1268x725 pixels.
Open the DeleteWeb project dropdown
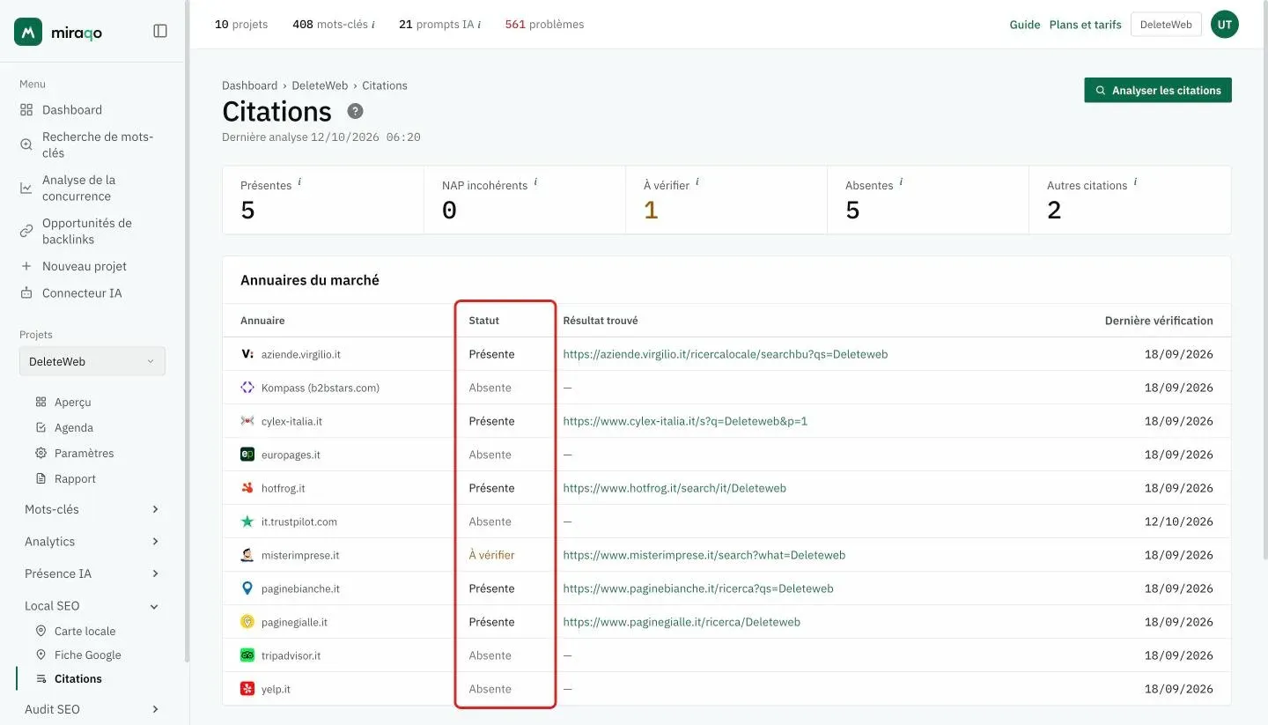(x=92, y=361)
